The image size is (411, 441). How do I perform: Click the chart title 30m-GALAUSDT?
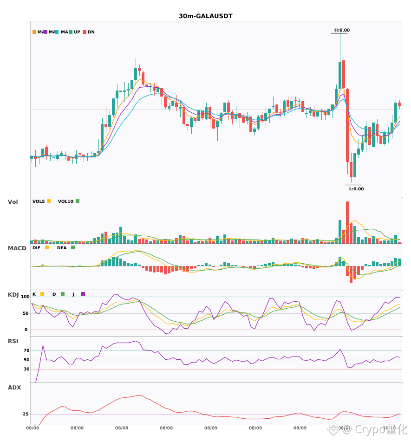206,16
